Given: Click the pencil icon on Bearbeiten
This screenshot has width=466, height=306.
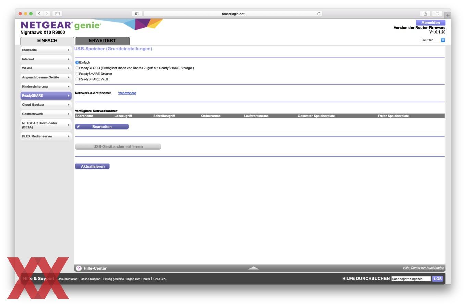Looking at the screenshot, I should (78, 127).
